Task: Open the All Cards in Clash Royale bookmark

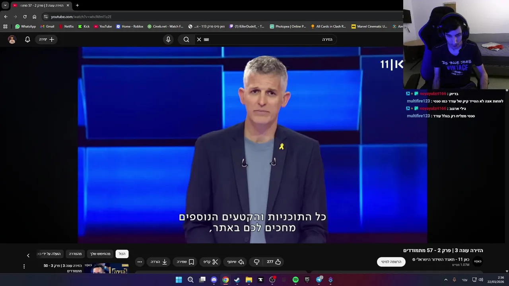Action: coord(328,27)
